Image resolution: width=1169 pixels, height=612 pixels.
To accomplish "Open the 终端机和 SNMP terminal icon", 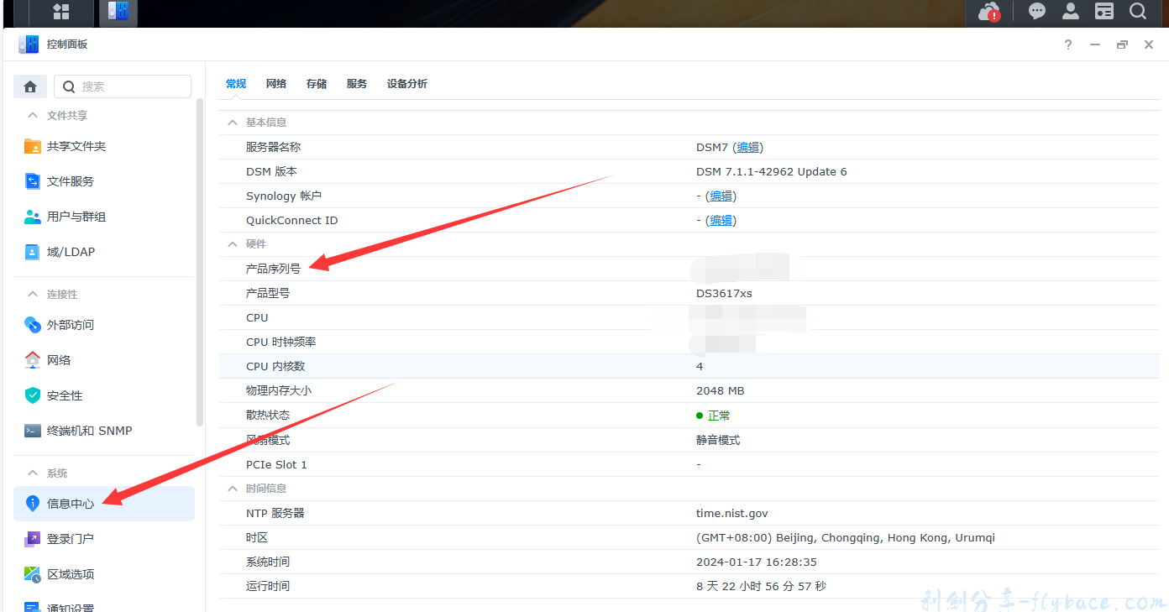I will click(x=33, y=431).
